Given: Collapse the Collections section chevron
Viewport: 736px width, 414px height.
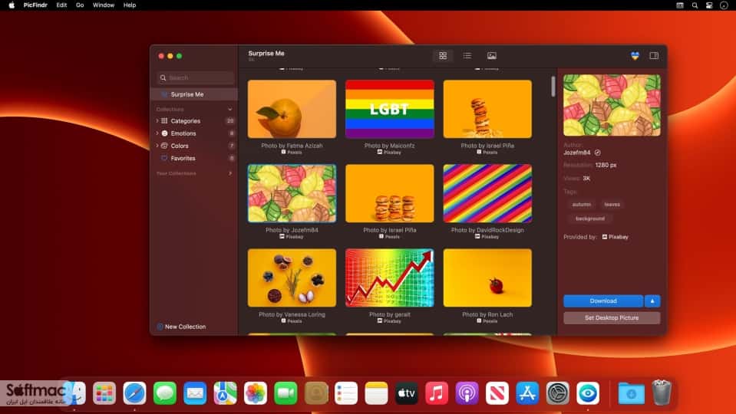Looking at the screenshot, I should [x=230, y=109].
